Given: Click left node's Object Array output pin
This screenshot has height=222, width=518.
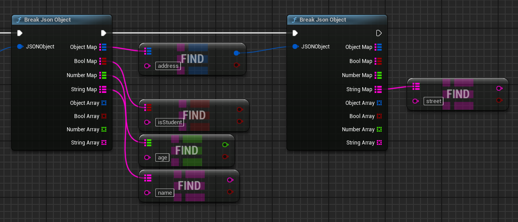Looking at the screenshot, I should (104, 103).
